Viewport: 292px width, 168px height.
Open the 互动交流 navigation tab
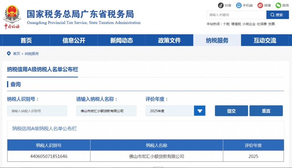click(265, 40)
